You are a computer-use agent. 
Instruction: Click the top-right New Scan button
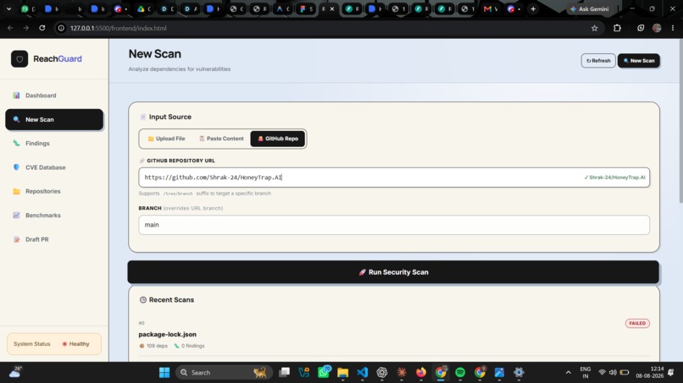point(639,60)
